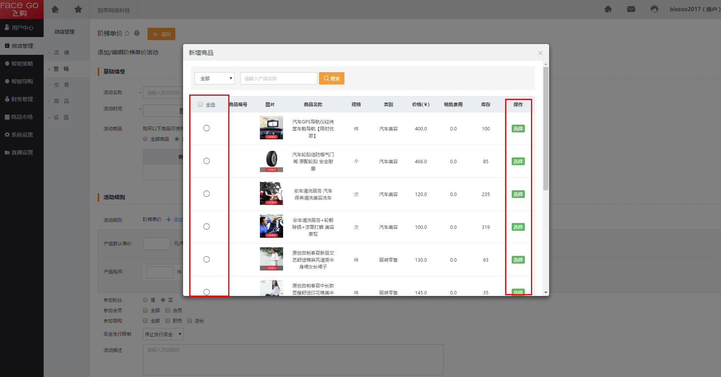Open 用户中心 in the left sidebar
This screenshot has width=721, height=377.
click(22, 28)
